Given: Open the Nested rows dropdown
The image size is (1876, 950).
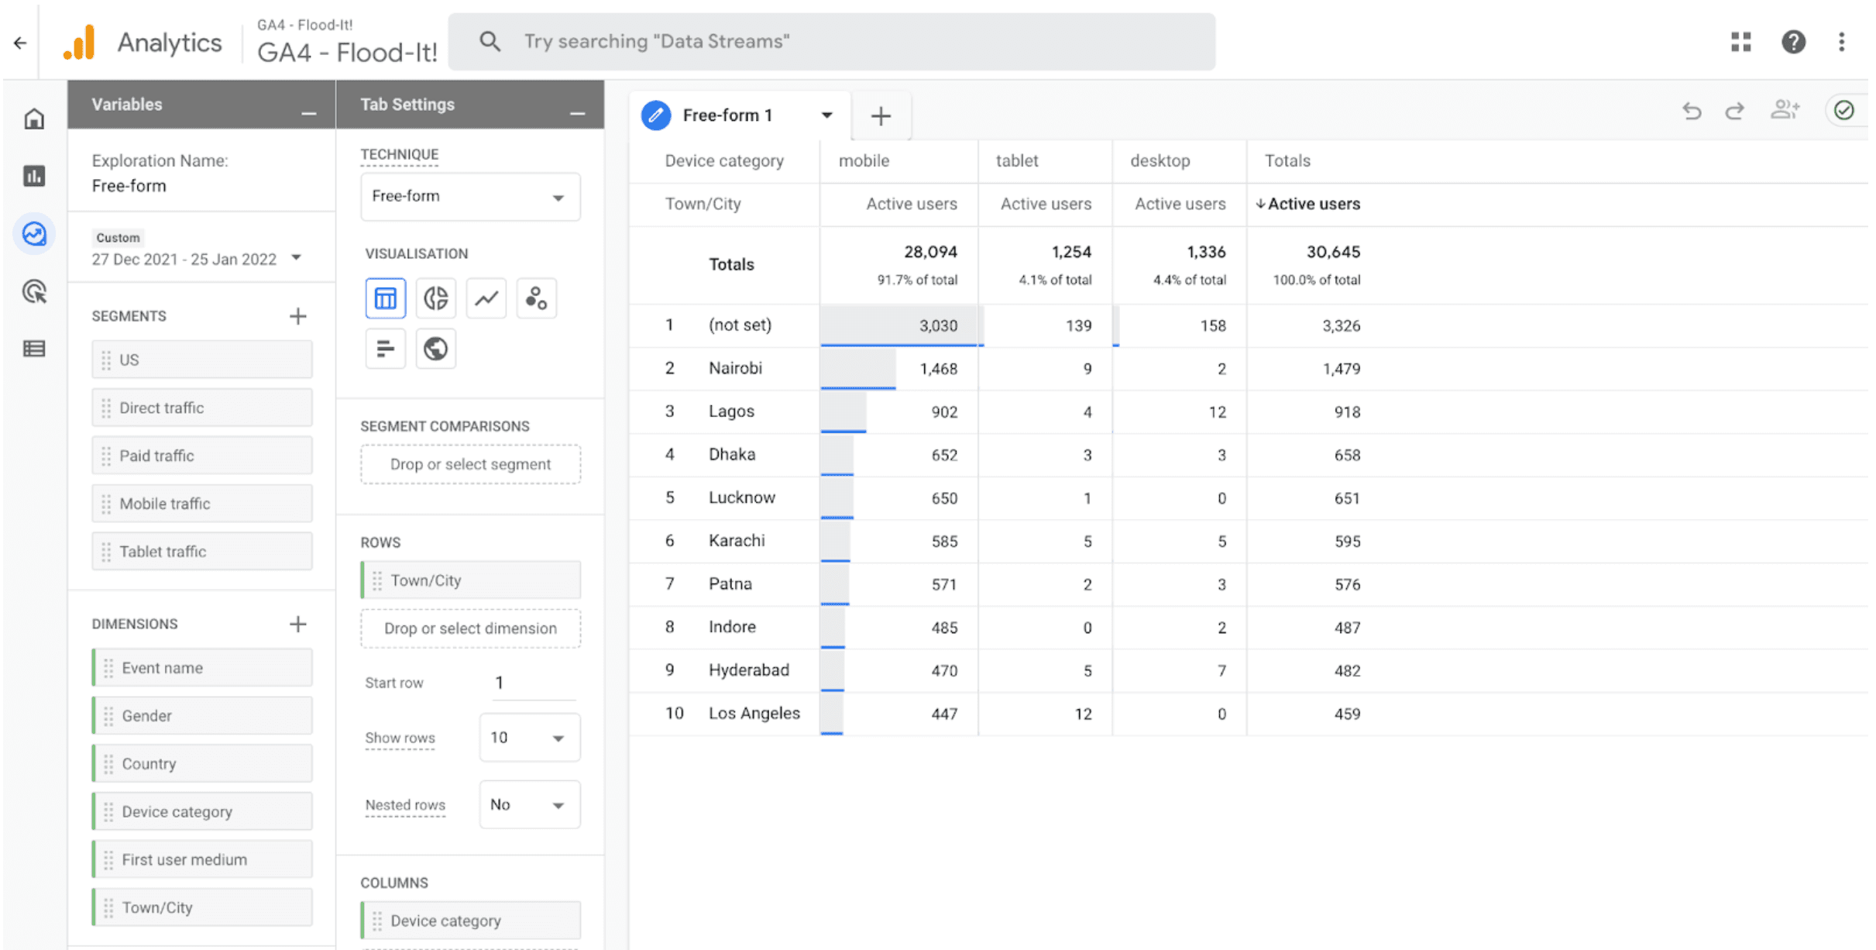Looking at the screenshot, I should (529, 804).
